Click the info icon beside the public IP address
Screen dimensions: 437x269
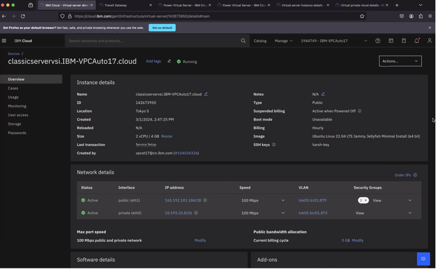point(205,200)
